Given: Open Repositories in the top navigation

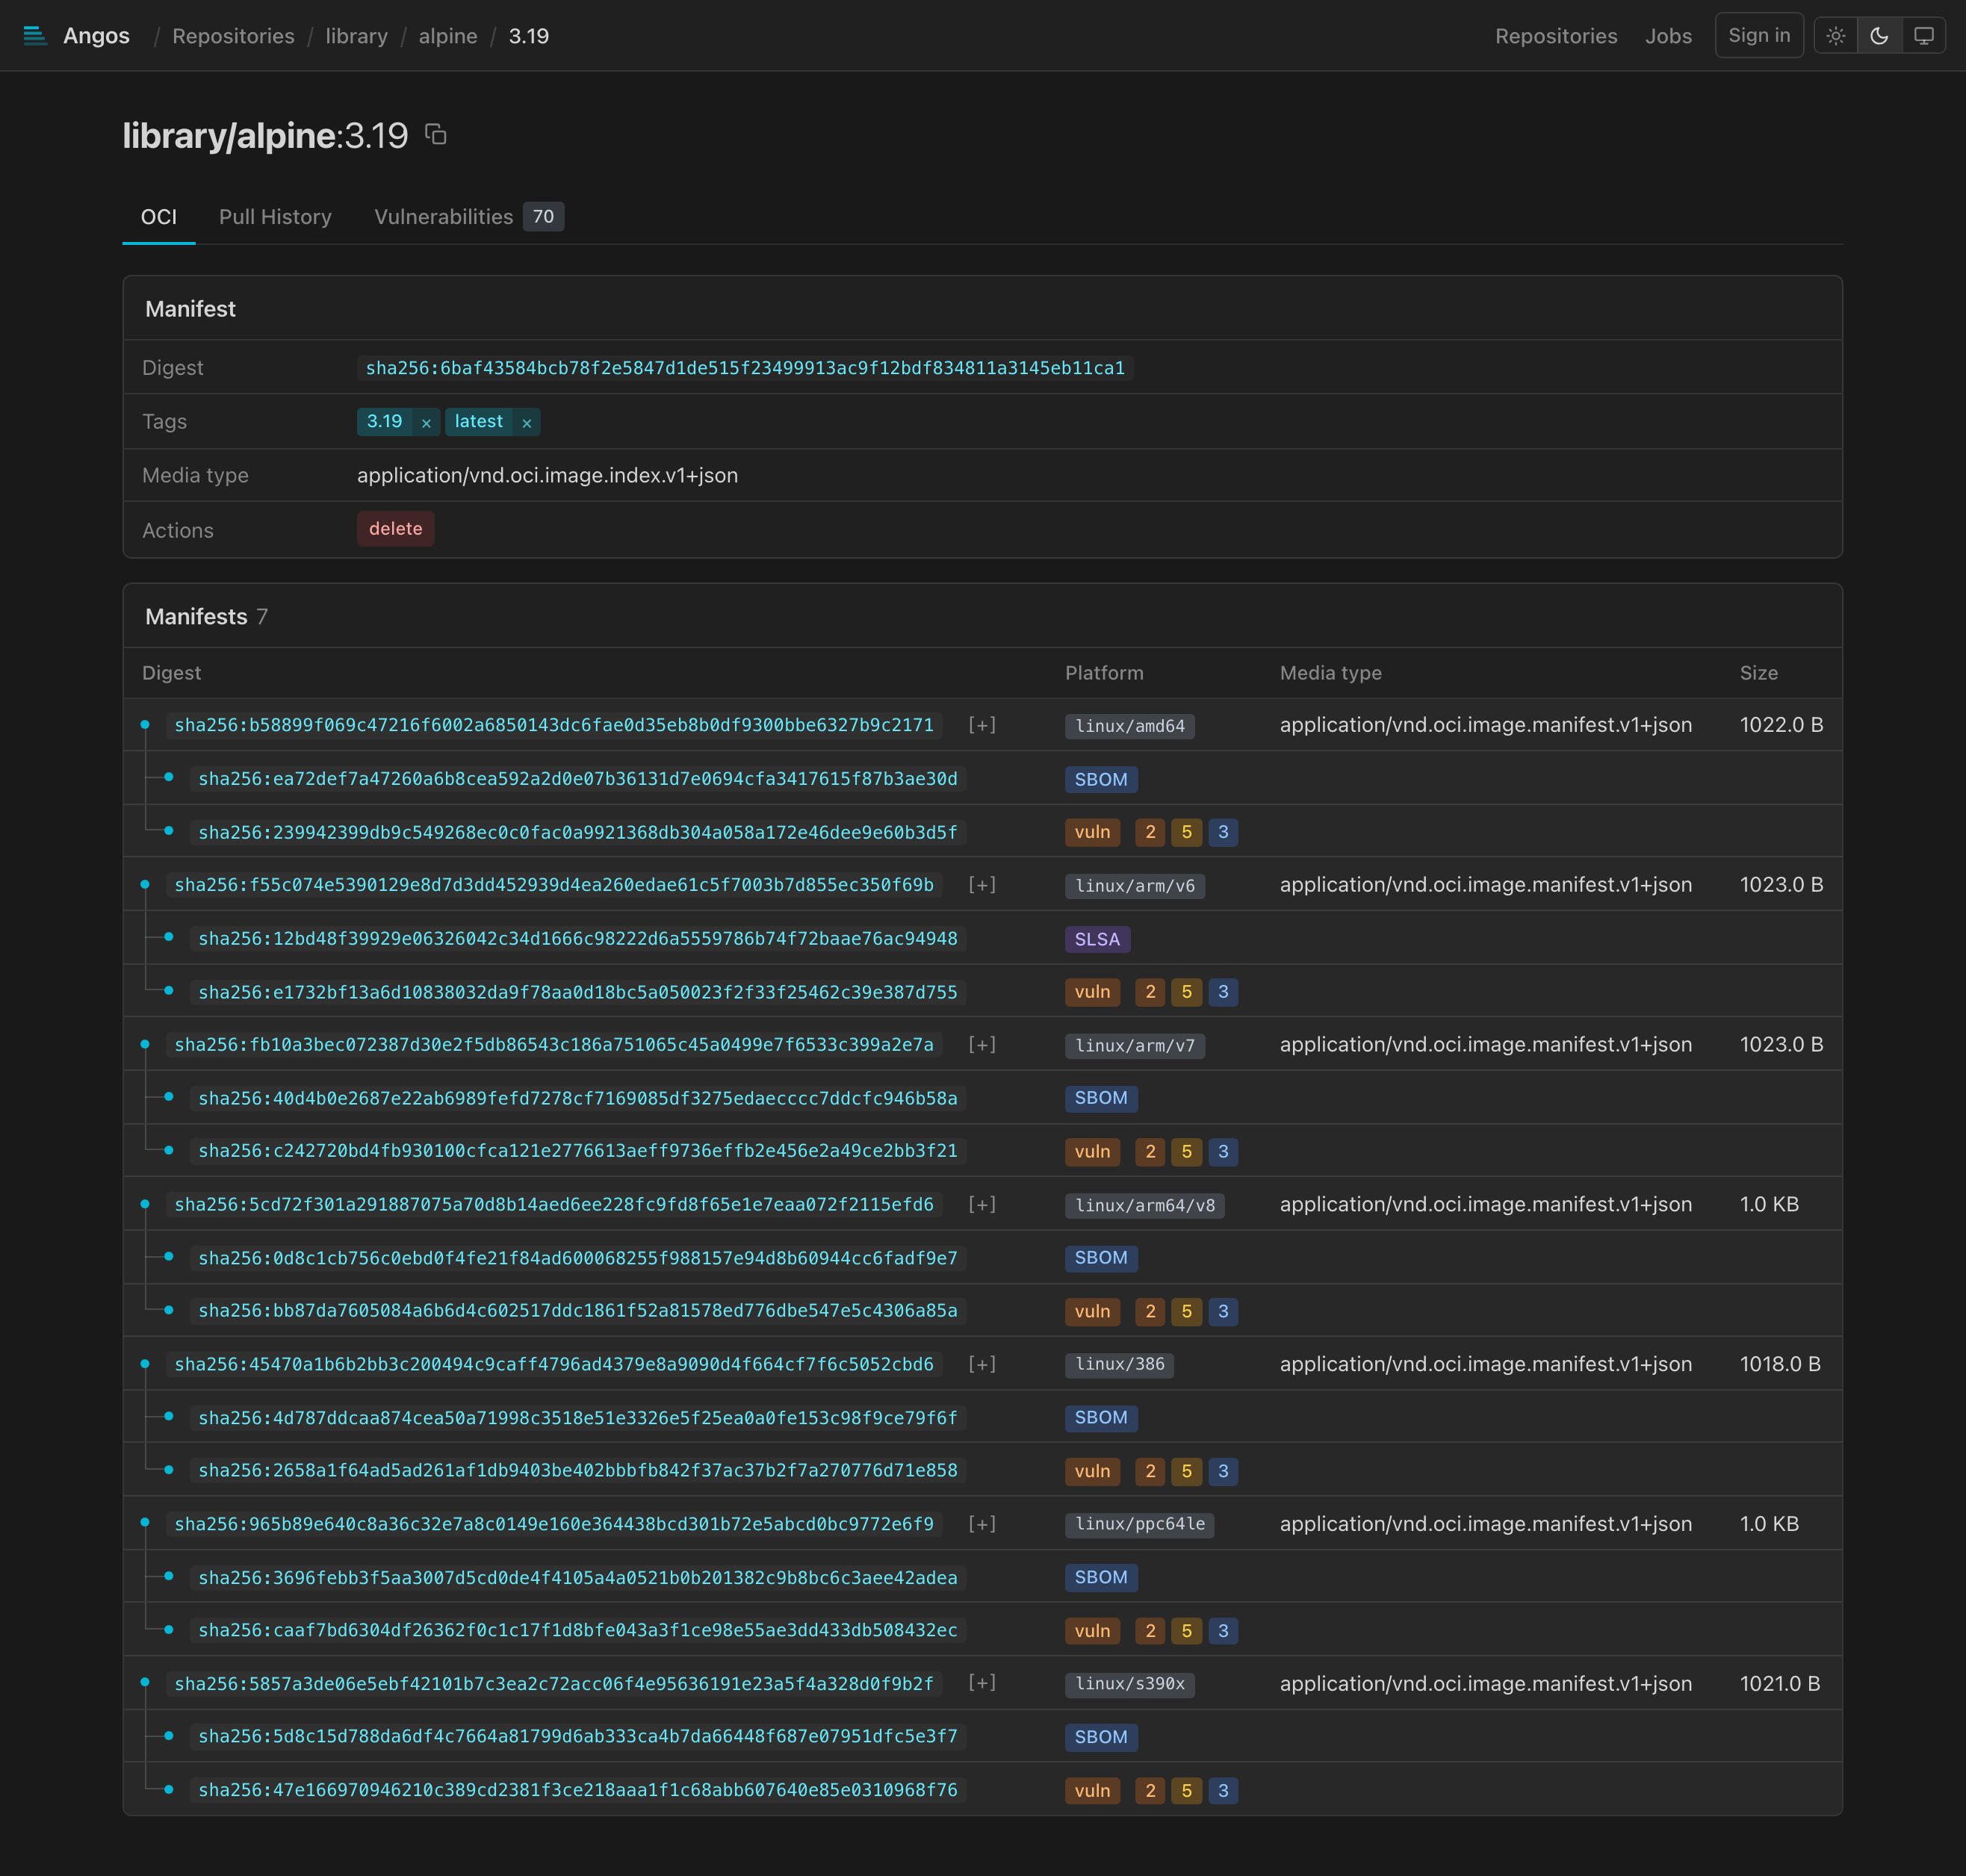Looking at the screenshot, I should pyautogui.click(x=1556, y=36).
